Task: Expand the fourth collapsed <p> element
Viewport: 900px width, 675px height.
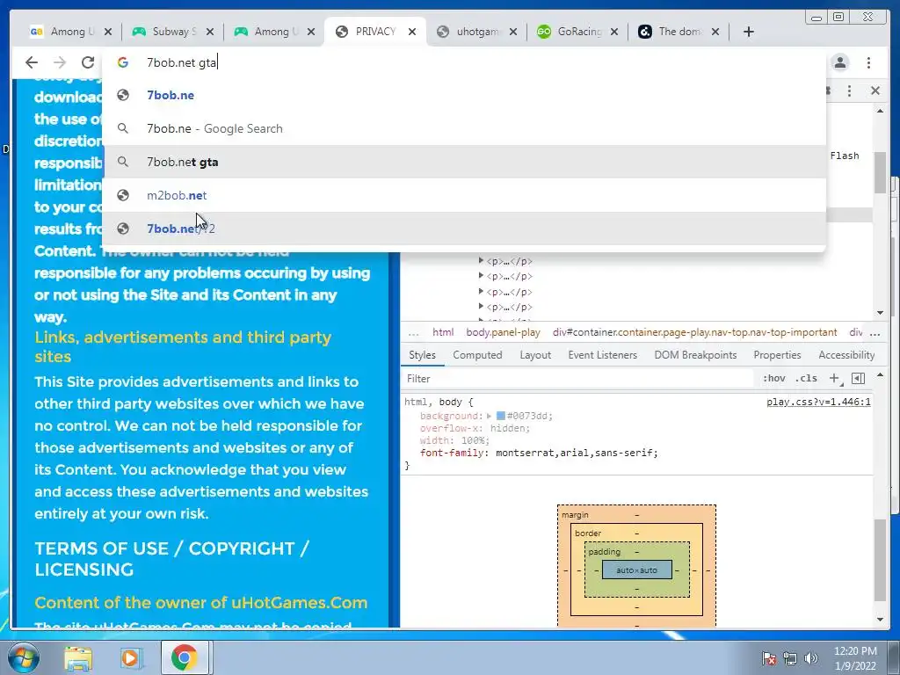Action: [481, 307]
